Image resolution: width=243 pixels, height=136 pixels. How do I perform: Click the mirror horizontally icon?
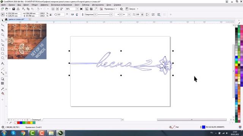tap(72, 14)
